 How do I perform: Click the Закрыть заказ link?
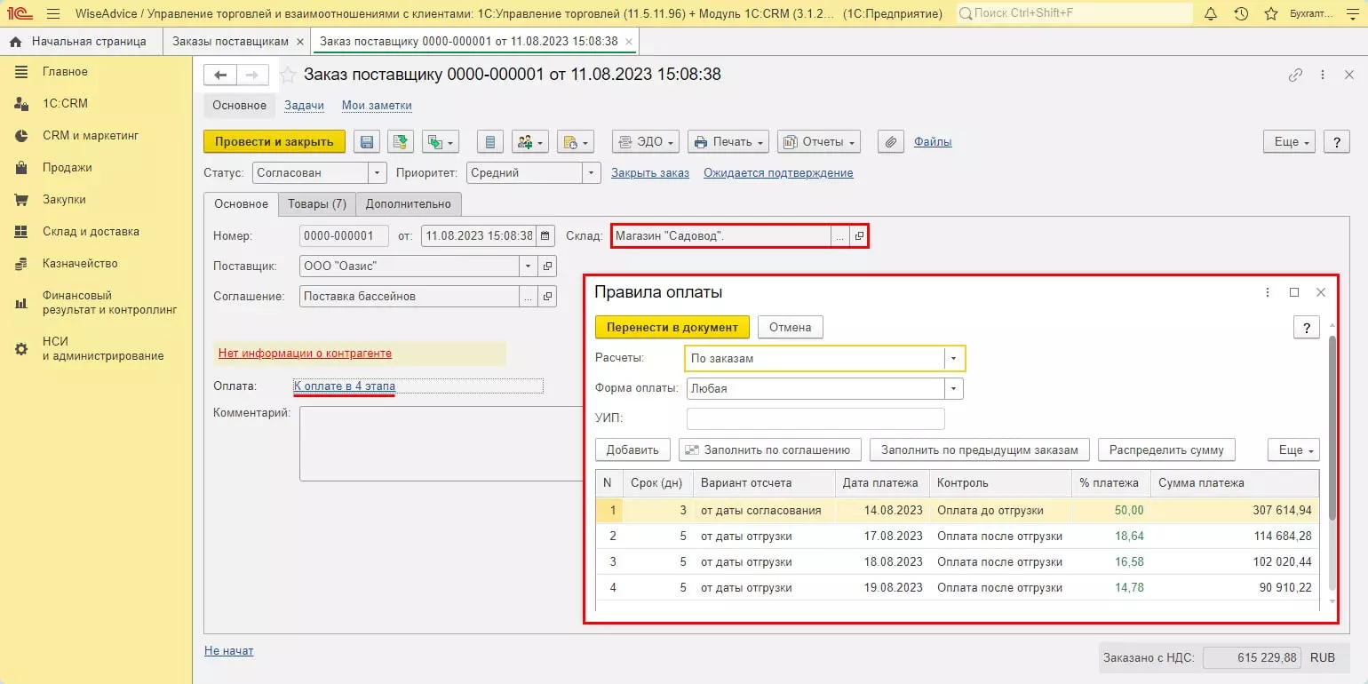click(649, 173)
